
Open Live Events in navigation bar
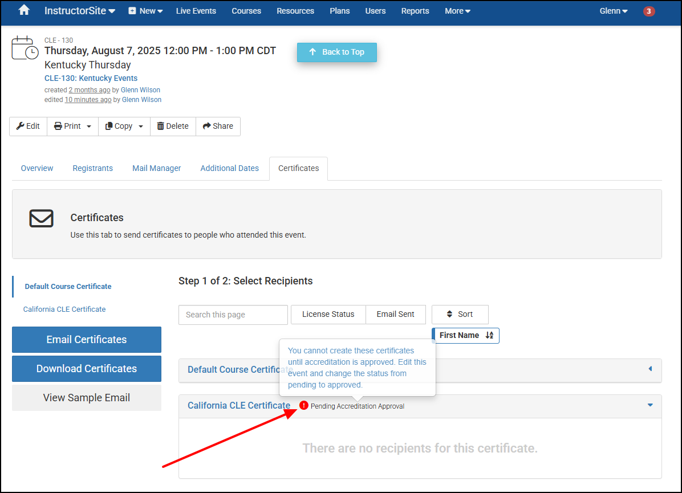(x=196, y=11)
